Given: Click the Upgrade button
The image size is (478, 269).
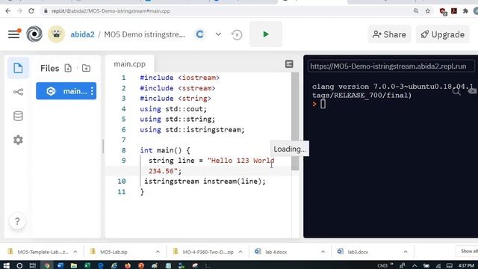Looking at the screenshot, I should click(x=443, y=34).
